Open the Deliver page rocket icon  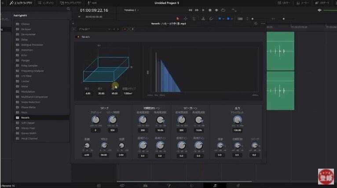point(238,185)
